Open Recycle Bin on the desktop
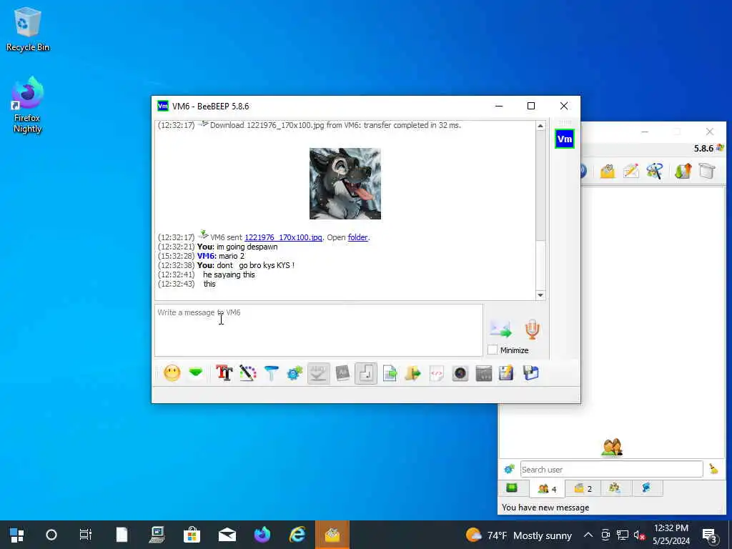Screen dimensions: 732x549 pos(28,29)
